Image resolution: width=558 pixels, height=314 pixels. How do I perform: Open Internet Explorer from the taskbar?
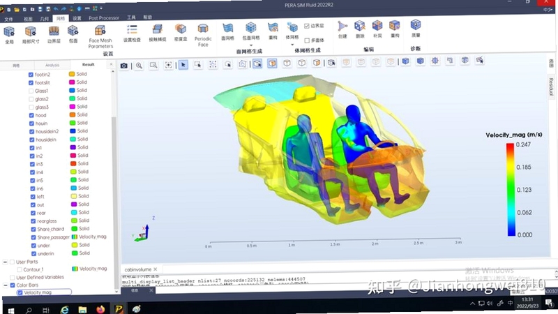[x=64, y=310]
